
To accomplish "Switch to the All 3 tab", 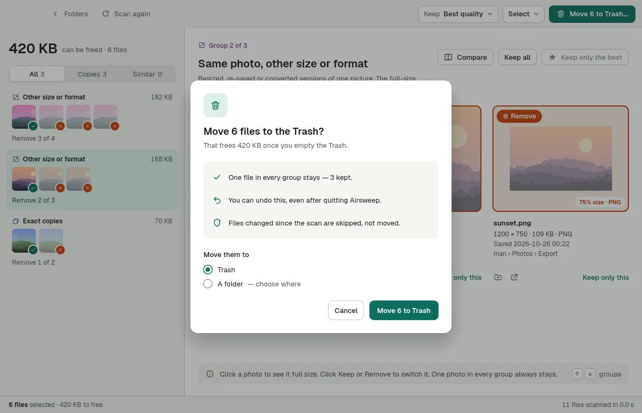I will point(37,74).
